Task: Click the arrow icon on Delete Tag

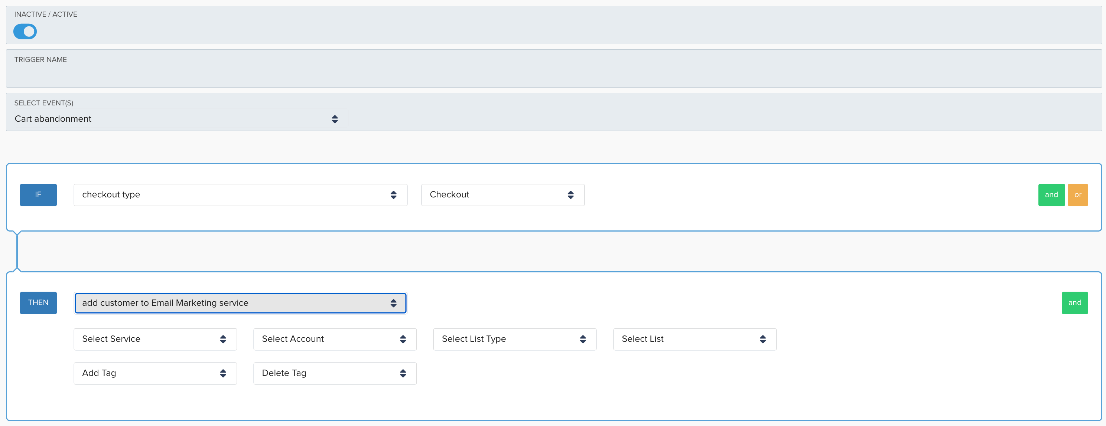Action: tap(403, 374)
